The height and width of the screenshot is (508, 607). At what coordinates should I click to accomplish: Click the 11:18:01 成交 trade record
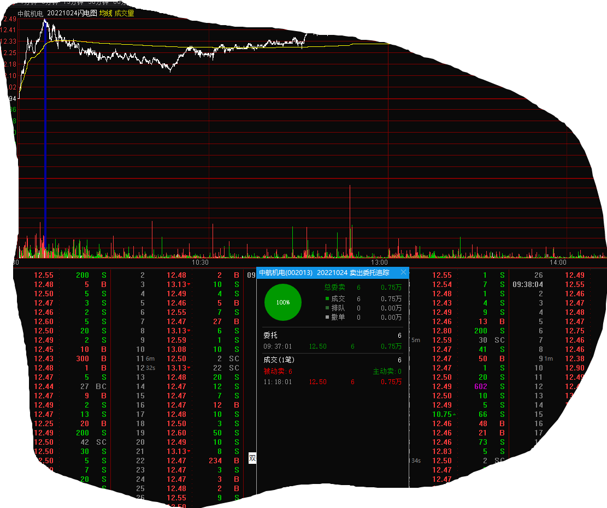tap(332, 382)
